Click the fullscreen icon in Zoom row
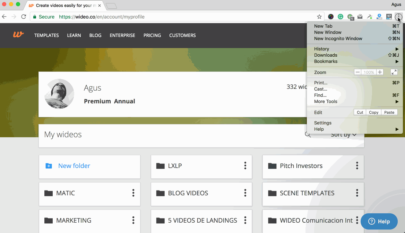 [394, 72]
